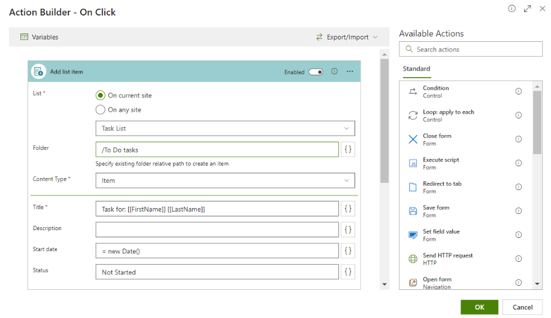Screen dimensions: 551x318
Task: Click the Start date input field
Action: 217,250
